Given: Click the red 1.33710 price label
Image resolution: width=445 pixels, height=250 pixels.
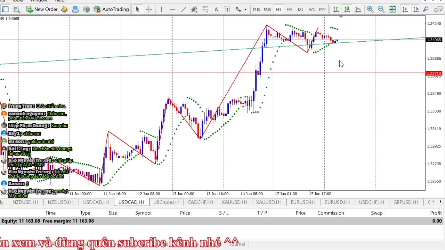Looking at the screenshot, I should click(x=434, y=74).
